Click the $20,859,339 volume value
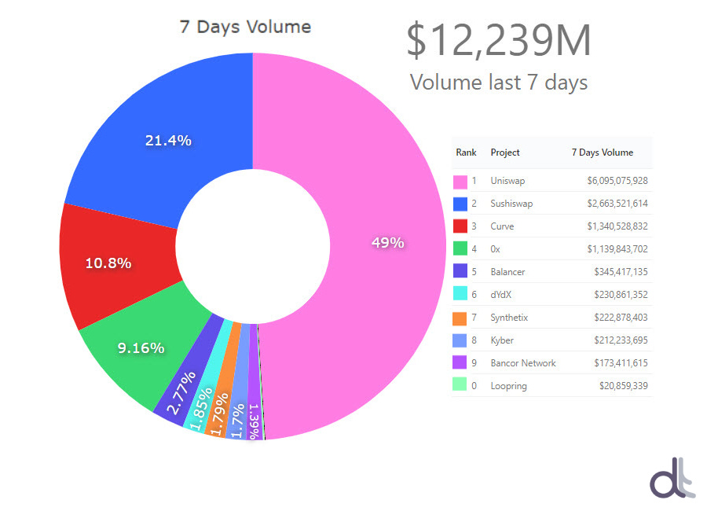The height and width of the screenshot is (511, 707). tap(624, 386)
